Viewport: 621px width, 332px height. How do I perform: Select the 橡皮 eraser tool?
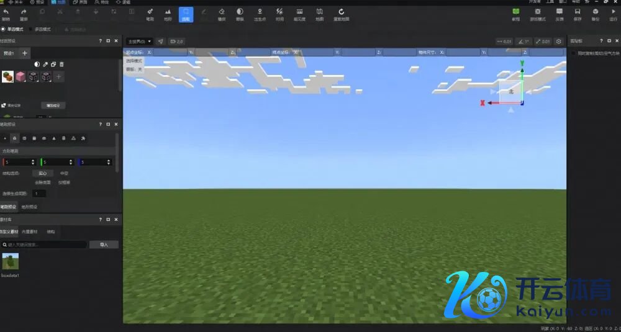click(x=222, y=14)
